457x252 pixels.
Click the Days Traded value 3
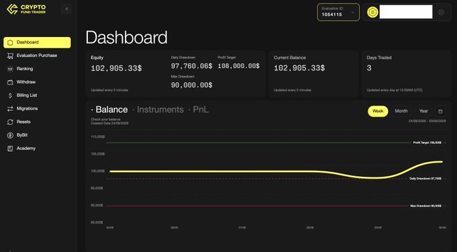tap(369, 68)
